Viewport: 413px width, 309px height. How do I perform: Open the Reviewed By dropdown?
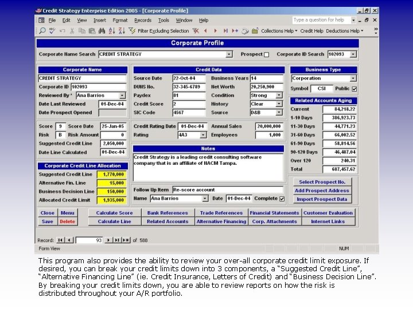tap(123, 96)
